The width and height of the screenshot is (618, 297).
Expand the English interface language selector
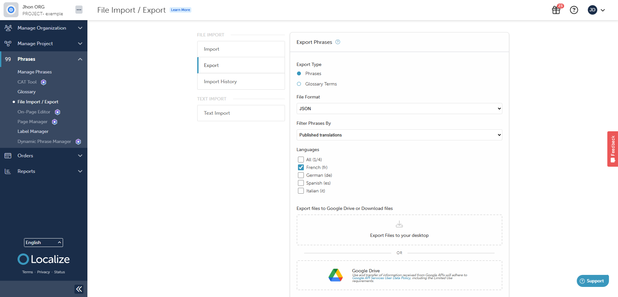[x=43, y=242]
